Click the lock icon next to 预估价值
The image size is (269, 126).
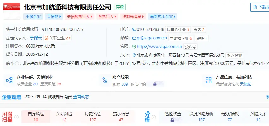pos(155,84)
